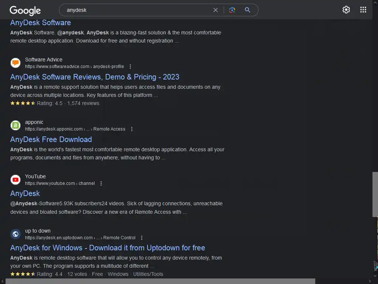
Task: Click the Rating 4.4 stars row
Action: click(86, 274)
